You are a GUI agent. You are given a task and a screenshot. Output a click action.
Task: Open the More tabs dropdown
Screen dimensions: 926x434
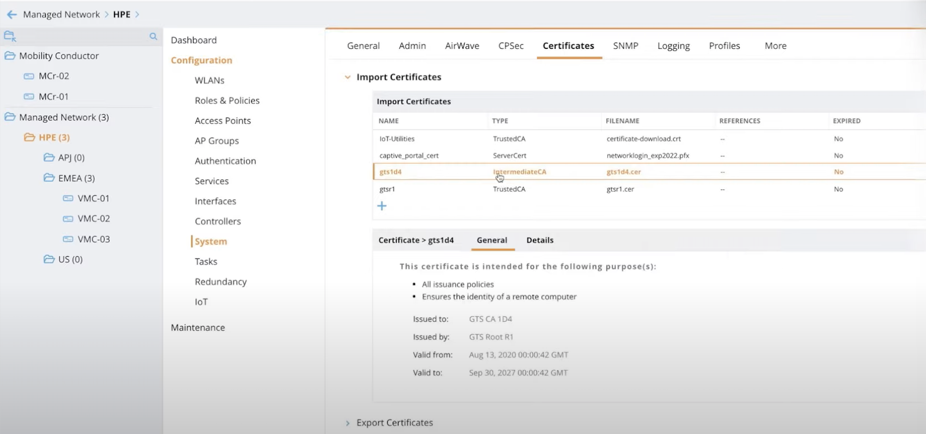(775, 46)
